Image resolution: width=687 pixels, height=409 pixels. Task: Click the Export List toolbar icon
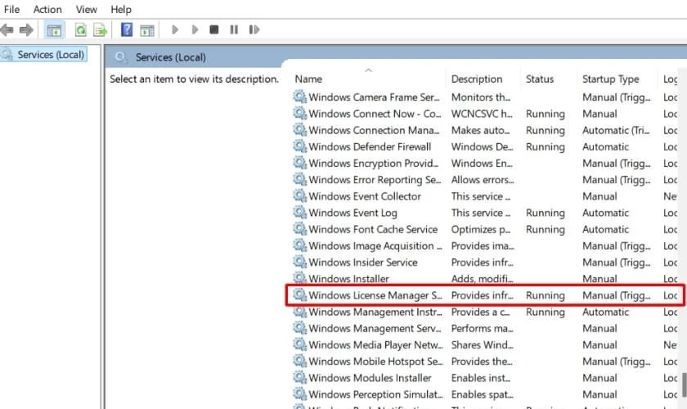click(x=101, y=29)
